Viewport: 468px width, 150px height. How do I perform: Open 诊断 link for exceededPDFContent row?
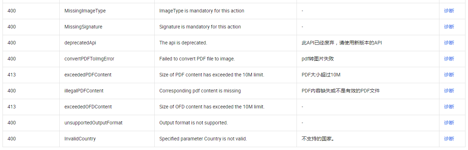point(449,75)
